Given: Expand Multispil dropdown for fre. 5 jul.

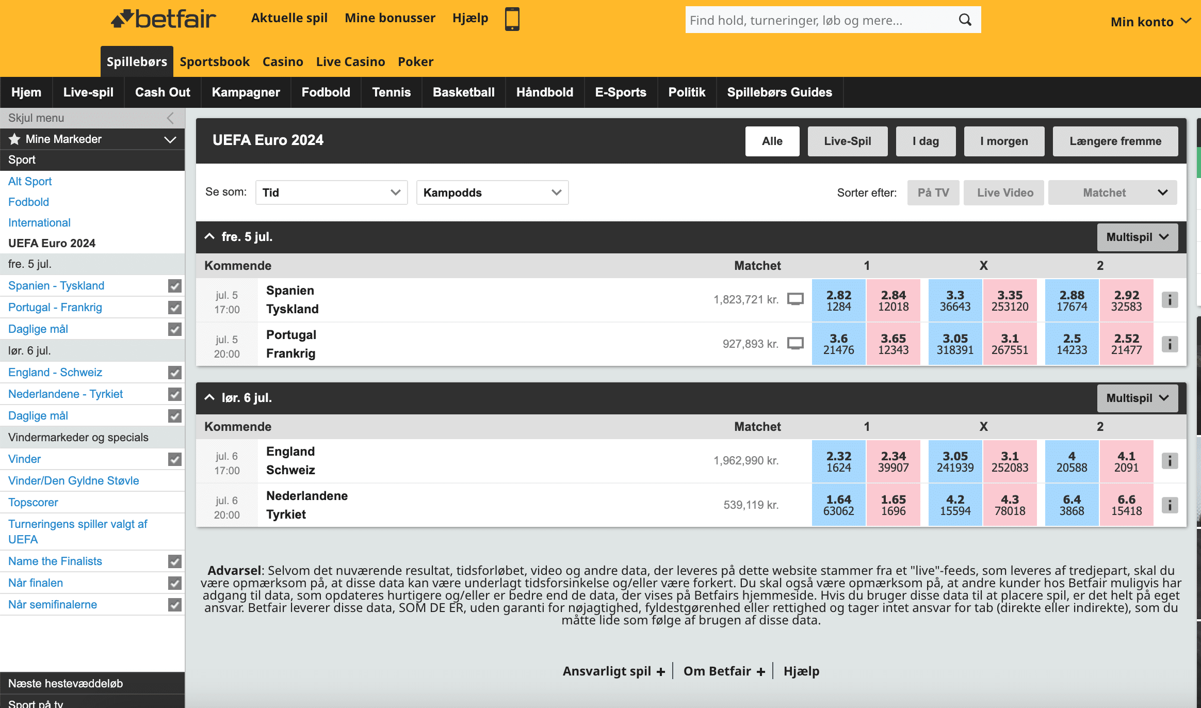Looking at the screenshot, I should (1137, 237).
